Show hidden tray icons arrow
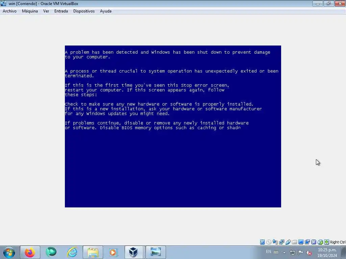This screenshot has height=259, width=346. pos(285,253)
